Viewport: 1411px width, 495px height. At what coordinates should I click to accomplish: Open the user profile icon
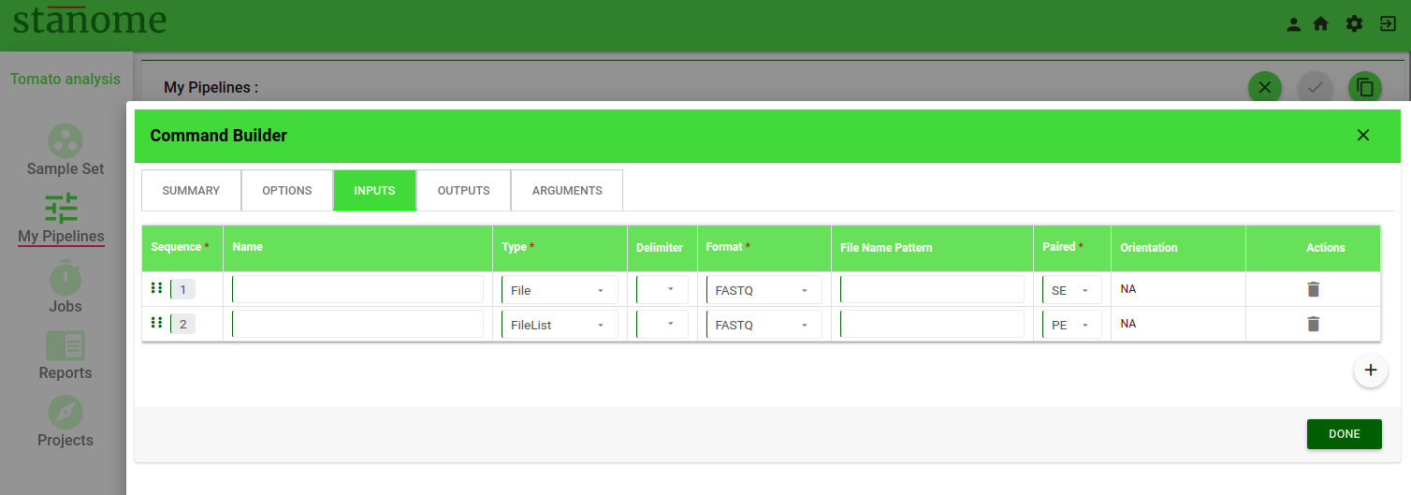[1294, 24]
